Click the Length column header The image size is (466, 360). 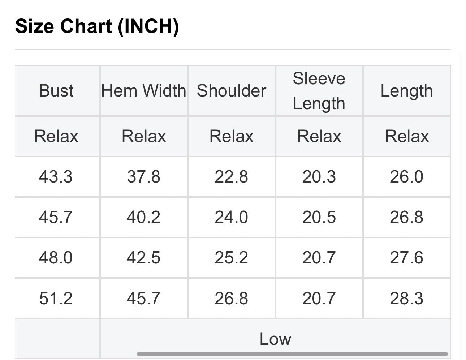point(407,91)
